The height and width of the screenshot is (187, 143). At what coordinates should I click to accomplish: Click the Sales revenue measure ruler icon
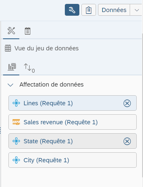click(16, 122)
